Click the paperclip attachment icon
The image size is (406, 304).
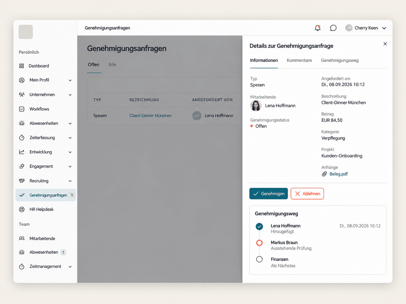[324, 174]
